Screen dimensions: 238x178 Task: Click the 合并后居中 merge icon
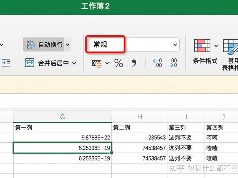(x=29, y=63)
